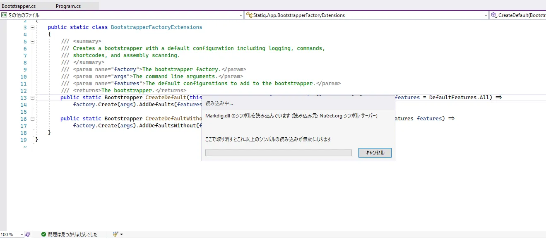Open the code cleanup profile dropdown arrow

click(121, 234)
